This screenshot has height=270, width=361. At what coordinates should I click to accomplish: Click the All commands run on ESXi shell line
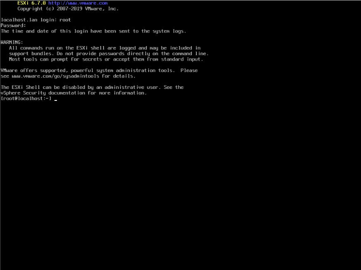point(105,48)
